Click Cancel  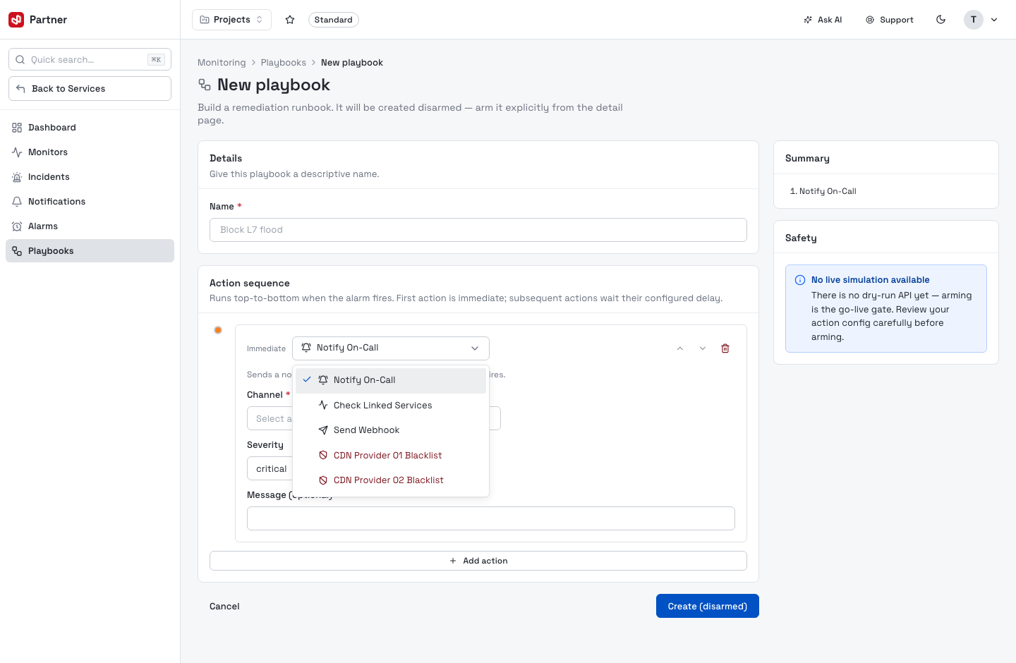(224, 607)
